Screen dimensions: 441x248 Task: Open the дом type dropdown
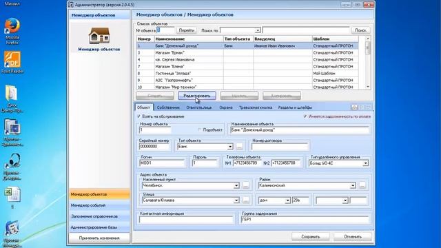287,200
